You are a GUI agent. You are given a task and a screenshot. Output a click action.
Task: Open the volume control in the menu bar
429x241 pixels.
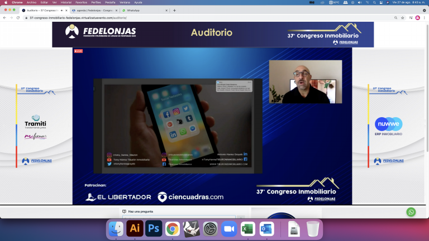(360, 2)
